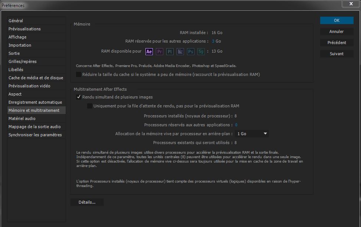The image size is (361, 227).
Task: Go to Mappage de la sortie audio
Action: tap(36, 127)
